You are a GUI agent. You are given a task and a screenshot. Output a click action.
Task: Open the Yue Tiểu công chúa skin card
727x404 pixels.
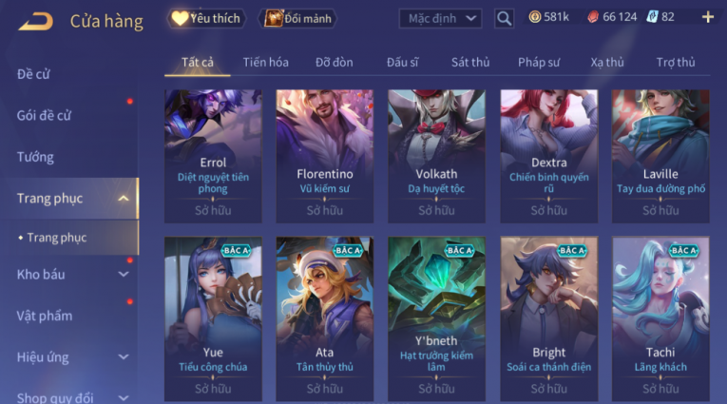tap(213, 319)
